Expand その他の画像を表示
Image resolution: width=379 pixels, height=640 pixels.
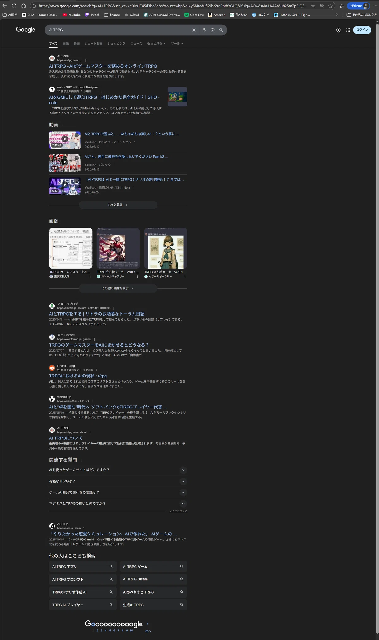click(x=118, y=288)
